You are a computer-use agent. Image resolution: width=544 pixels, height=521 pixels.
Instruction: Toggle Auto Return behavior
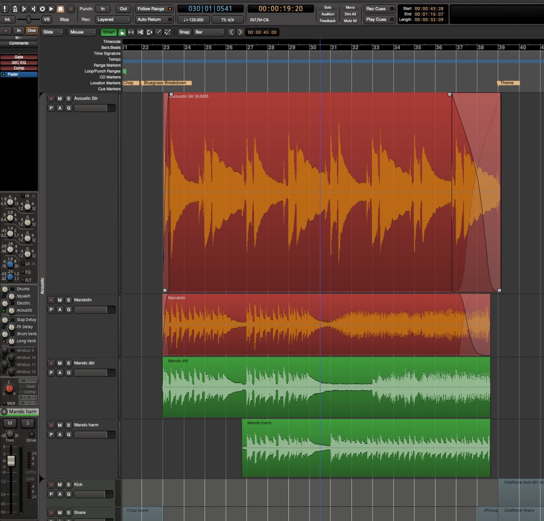[154, 19]
